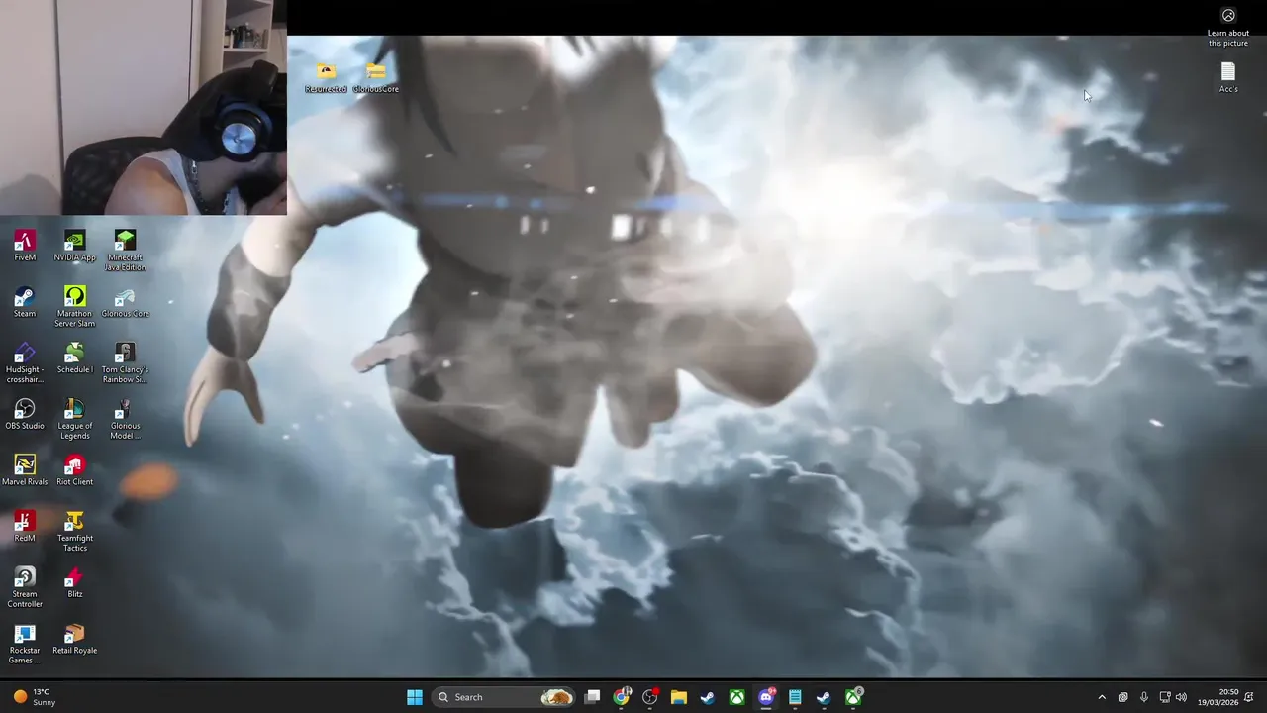Select Rockstar Games launcher icon
This screenshot has width=1267, height=713.
pyautogui.click(x=25, y=644)
